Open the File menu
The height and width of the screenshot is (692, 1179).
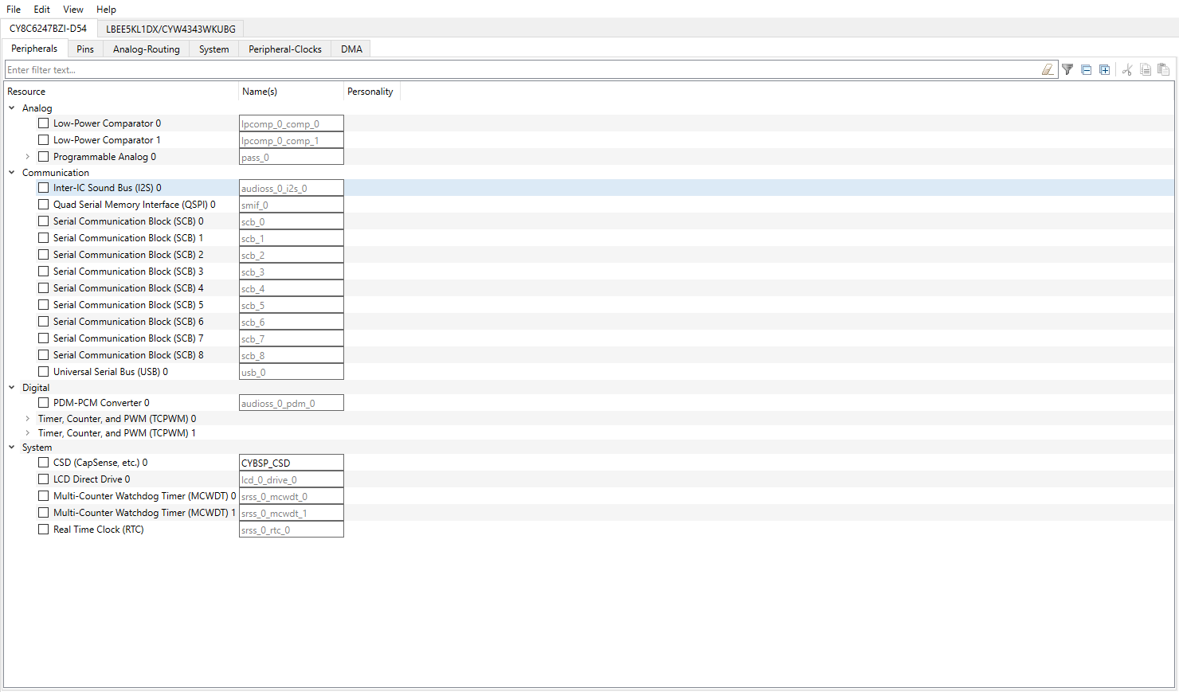[14, 10]
